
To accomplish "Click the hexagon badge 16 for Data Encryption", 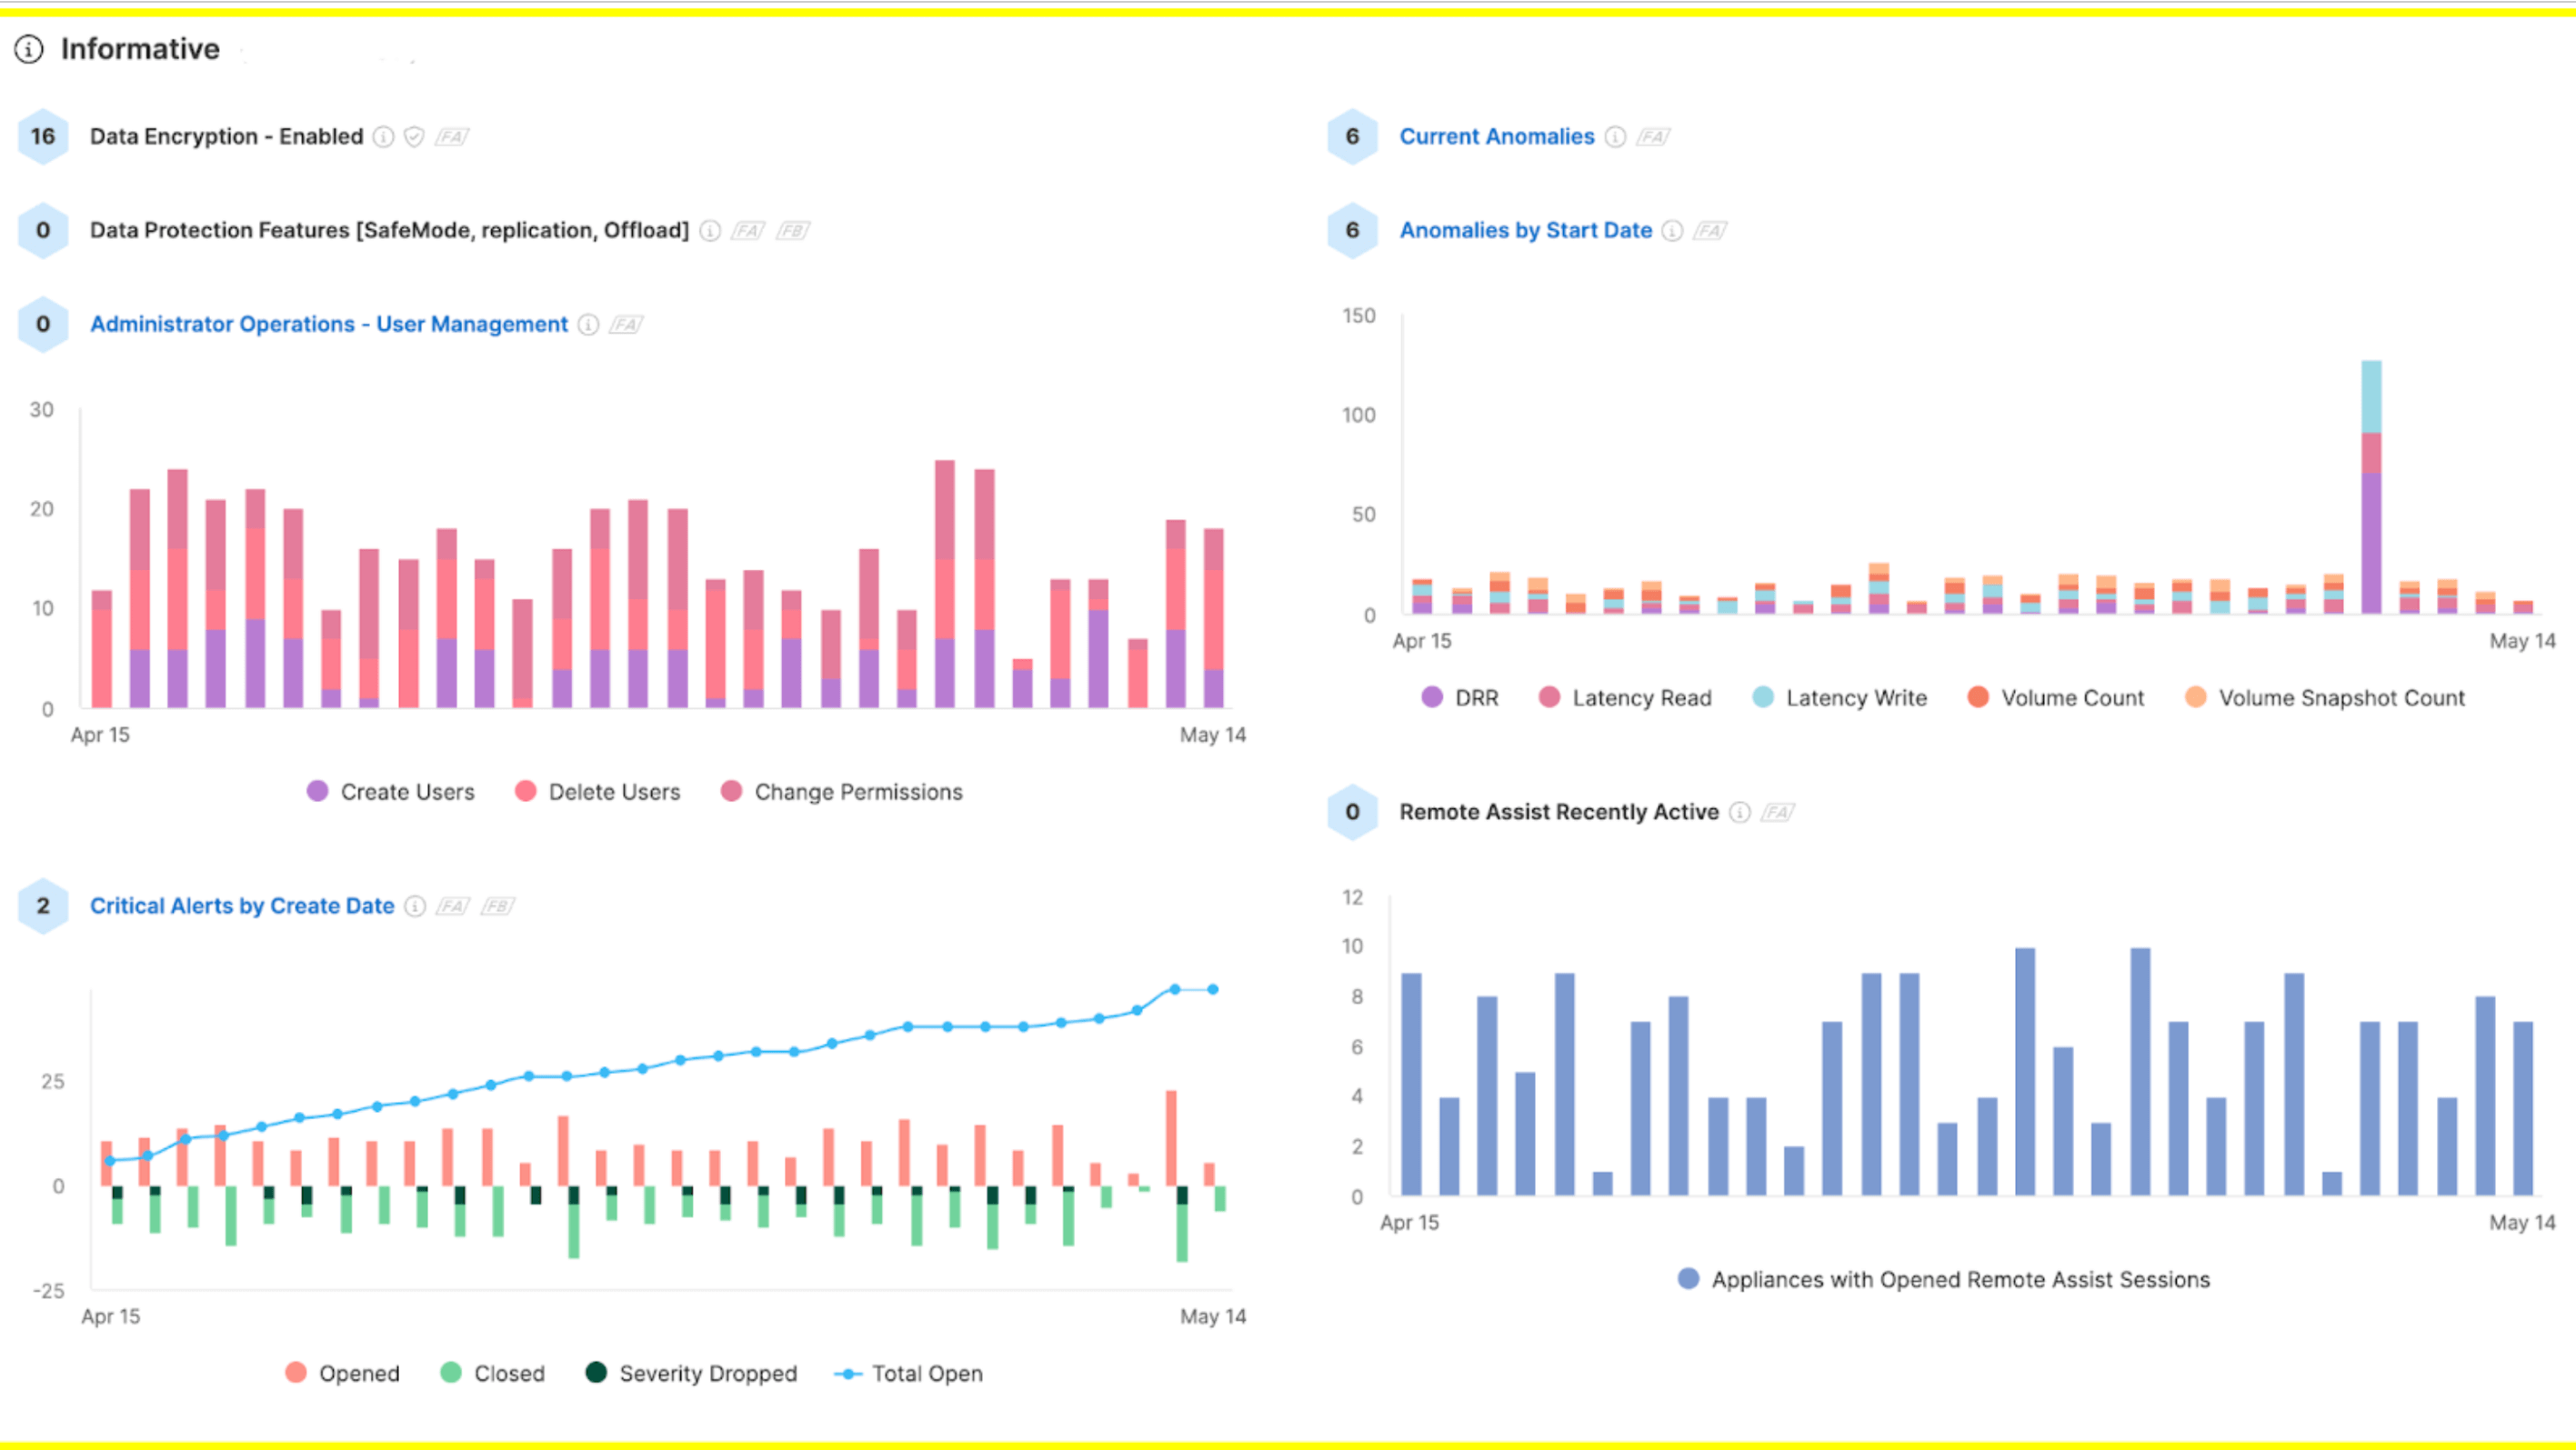I will [x=43, y=136].
